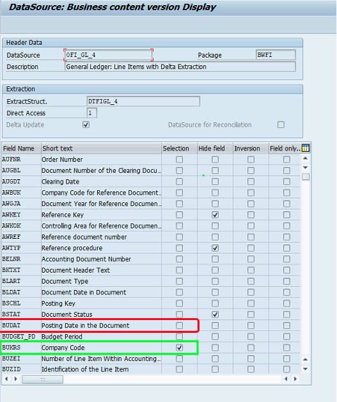Click the horizontal scroll right arrow next to the thumb

(x=15, y=379)
